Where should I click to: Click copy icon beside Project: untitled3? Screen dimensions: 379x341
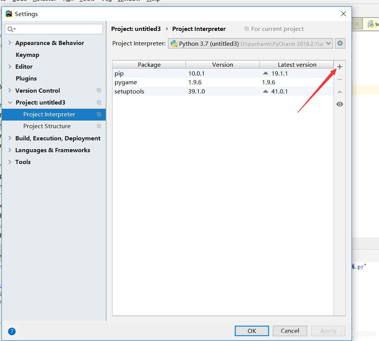(x=99, y=102)
